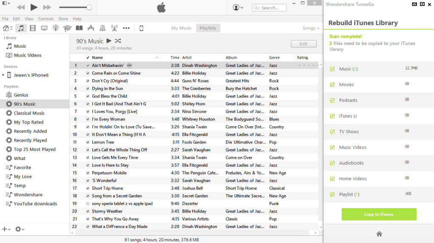
Task: Uncheck the Audiobooks checkbox
Action: [332, 163]
